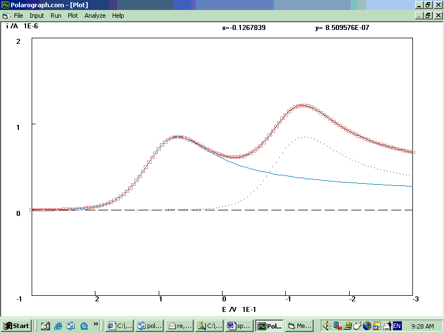This screenshot has height=333, width=444.
Task: Open the Input menu
Action: pyautogui.click(x=37, y=16)
